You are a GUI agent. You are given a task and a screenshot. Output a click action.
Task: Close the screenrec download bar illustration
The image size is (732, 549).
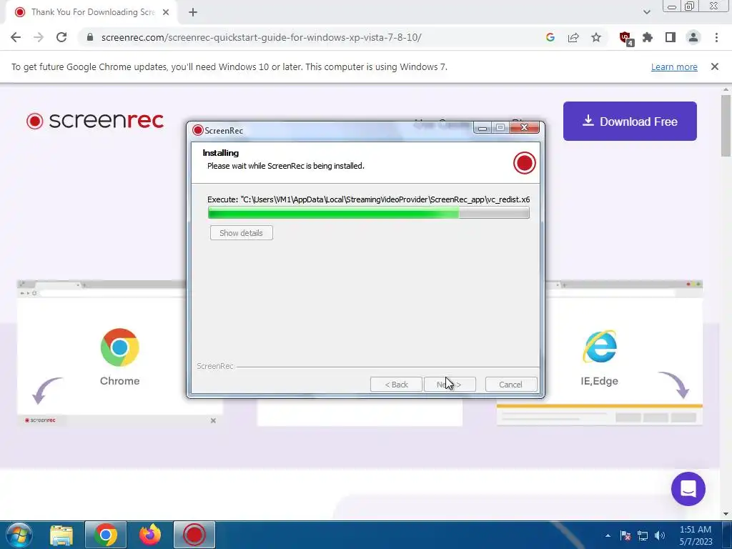point(213,420)
